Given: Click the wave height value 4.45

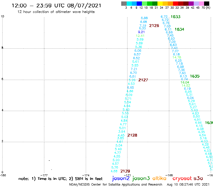Looking at the screenshot, I should [x=121, y=136].
